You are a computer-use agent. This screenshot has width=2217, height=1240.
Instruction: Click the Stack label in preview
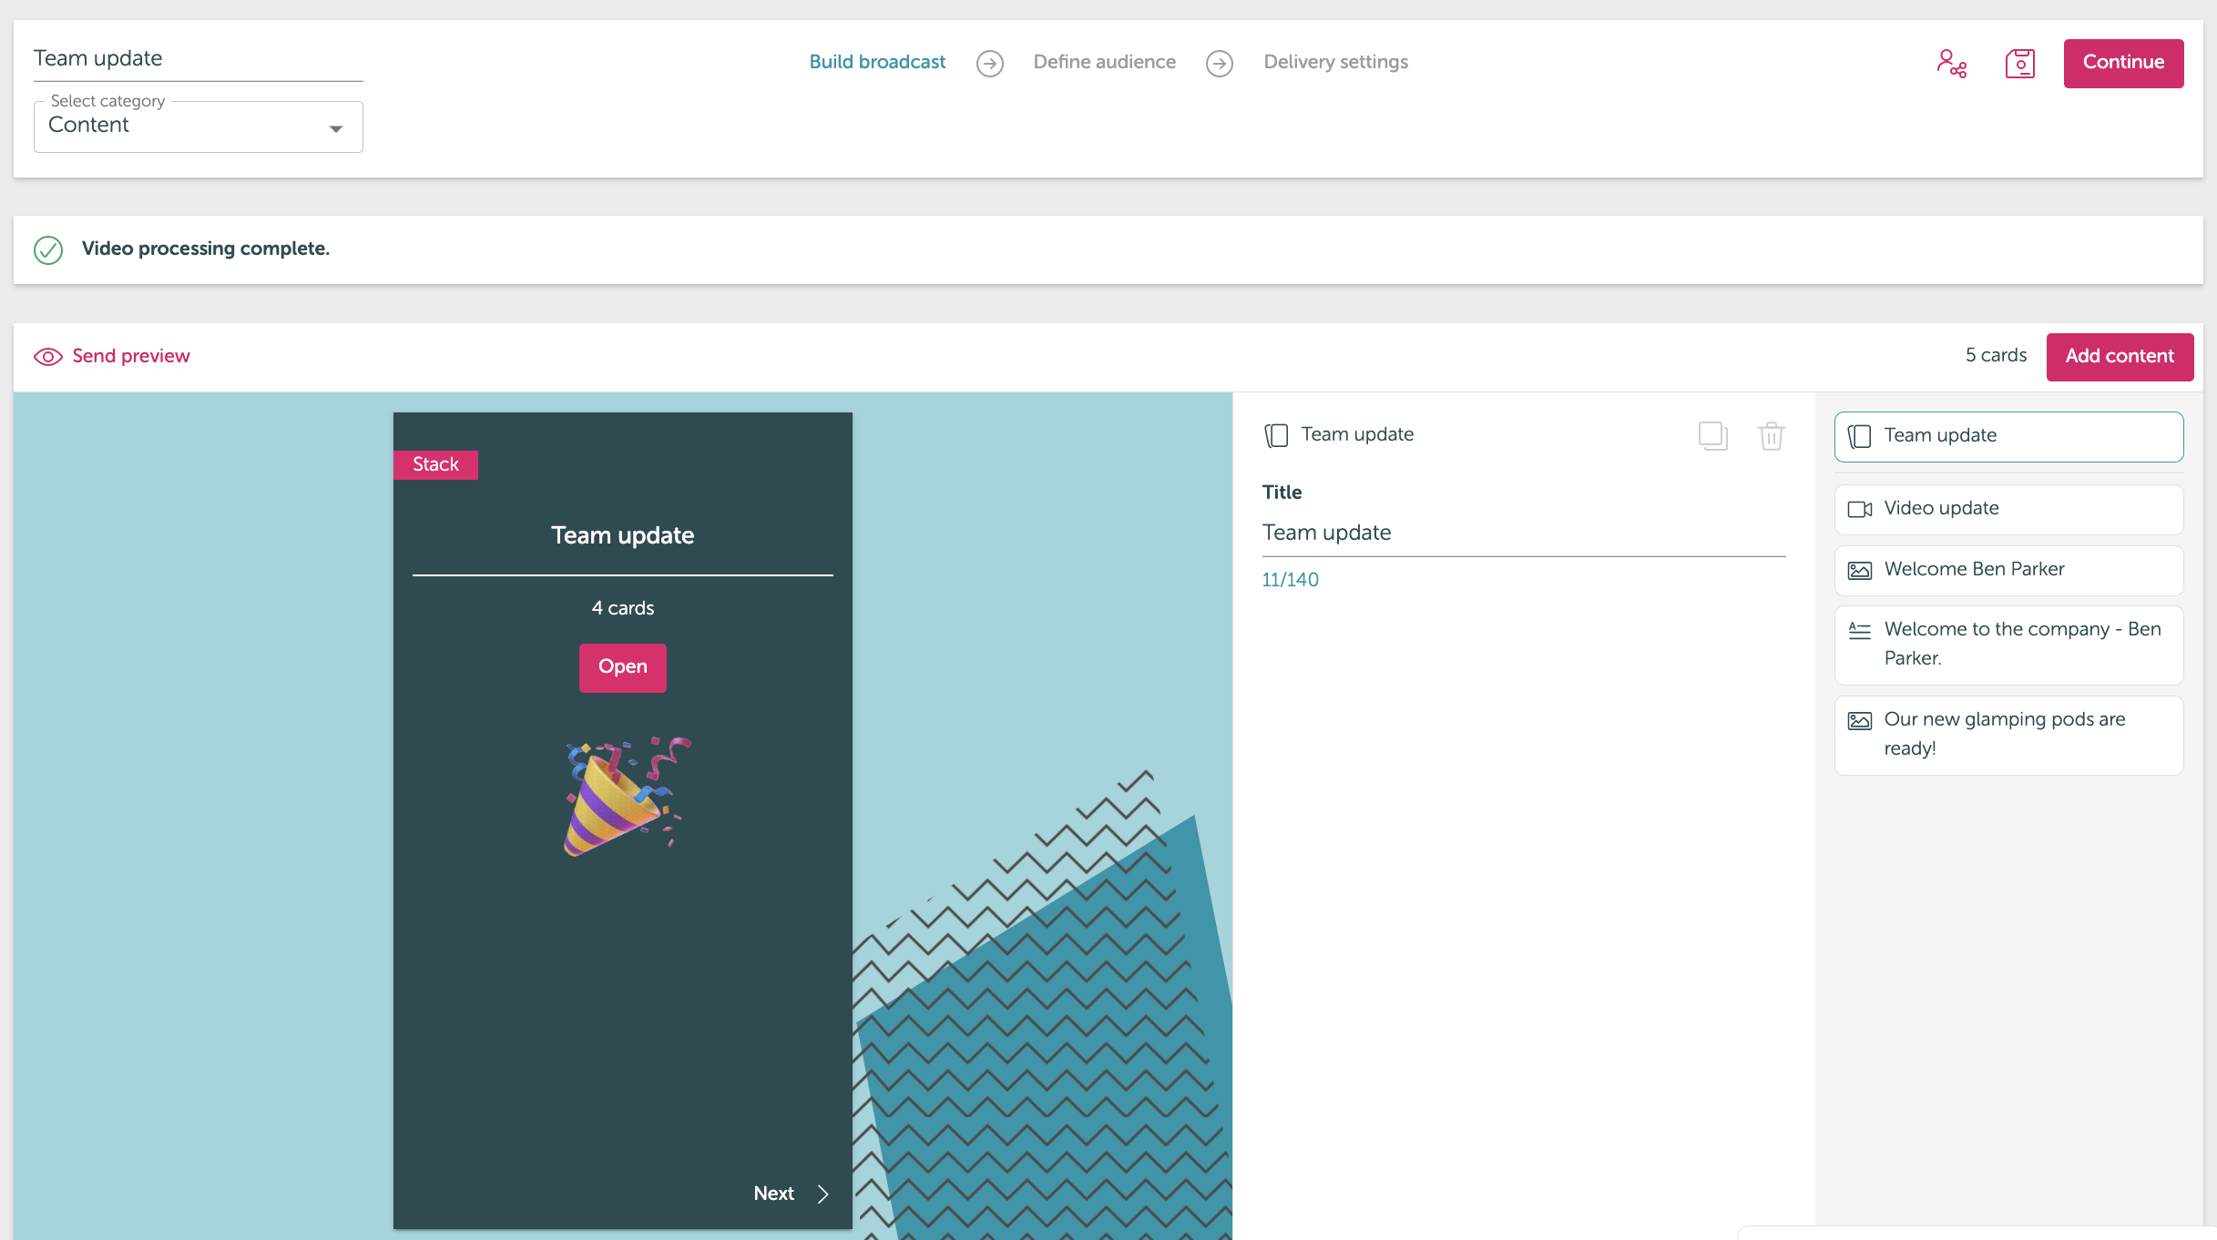[435, 464]
